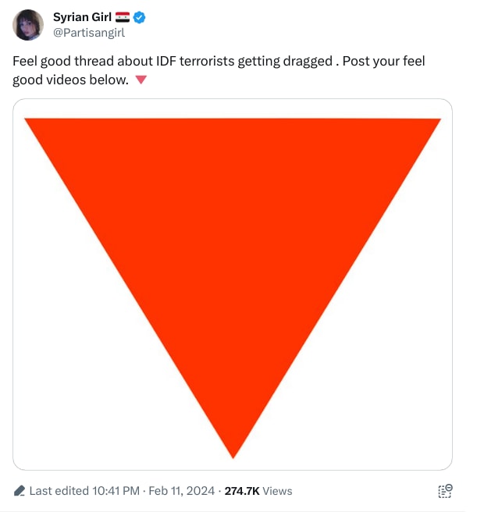This screenshot has width=477, height=512.
Task: Open the large red triangle image
Action: [233, 284]
